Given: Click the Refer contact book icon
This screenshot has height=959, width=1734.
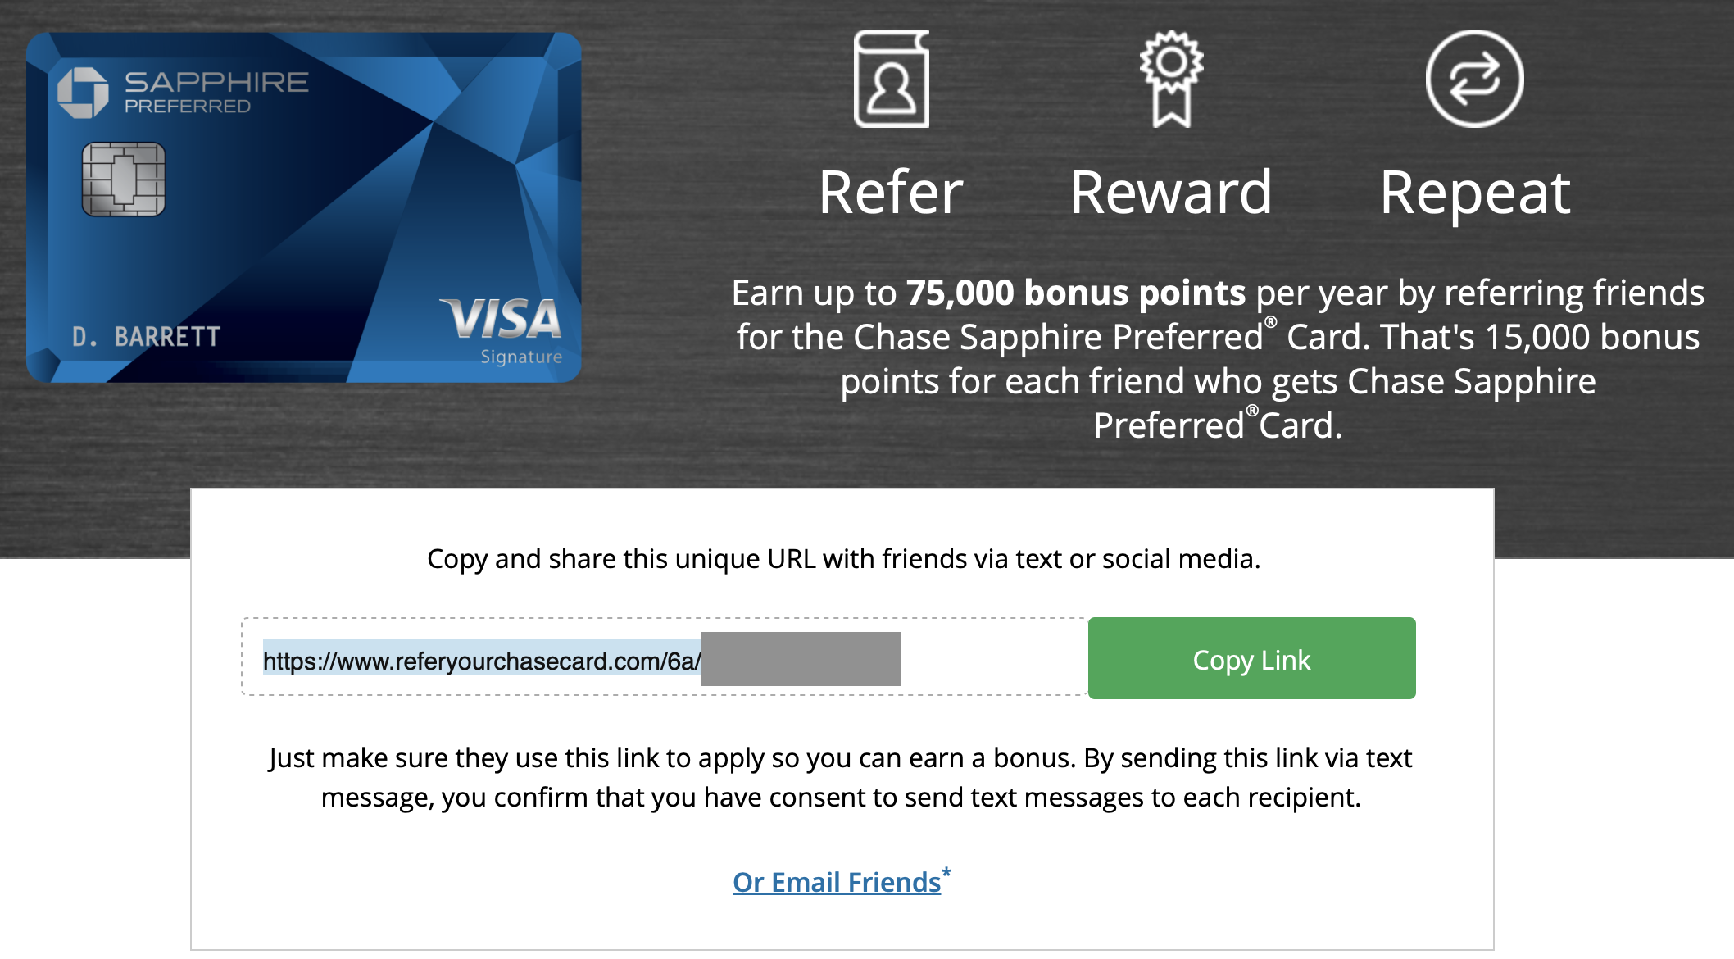Looking at the screenshot, I should click(x=892, y=79).
